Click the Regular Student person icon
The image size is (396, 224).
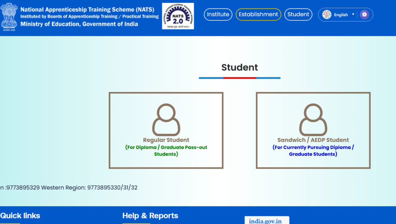coord(166,120)
